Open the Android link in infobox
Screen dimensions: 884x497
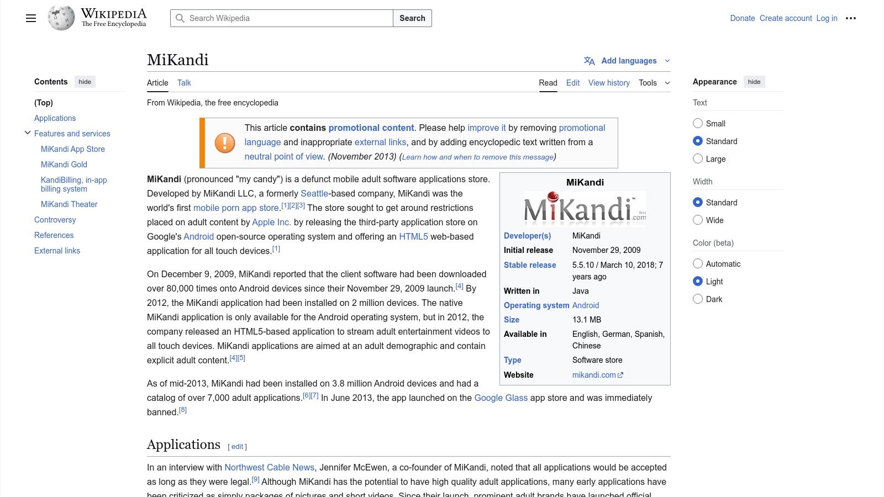586,305
